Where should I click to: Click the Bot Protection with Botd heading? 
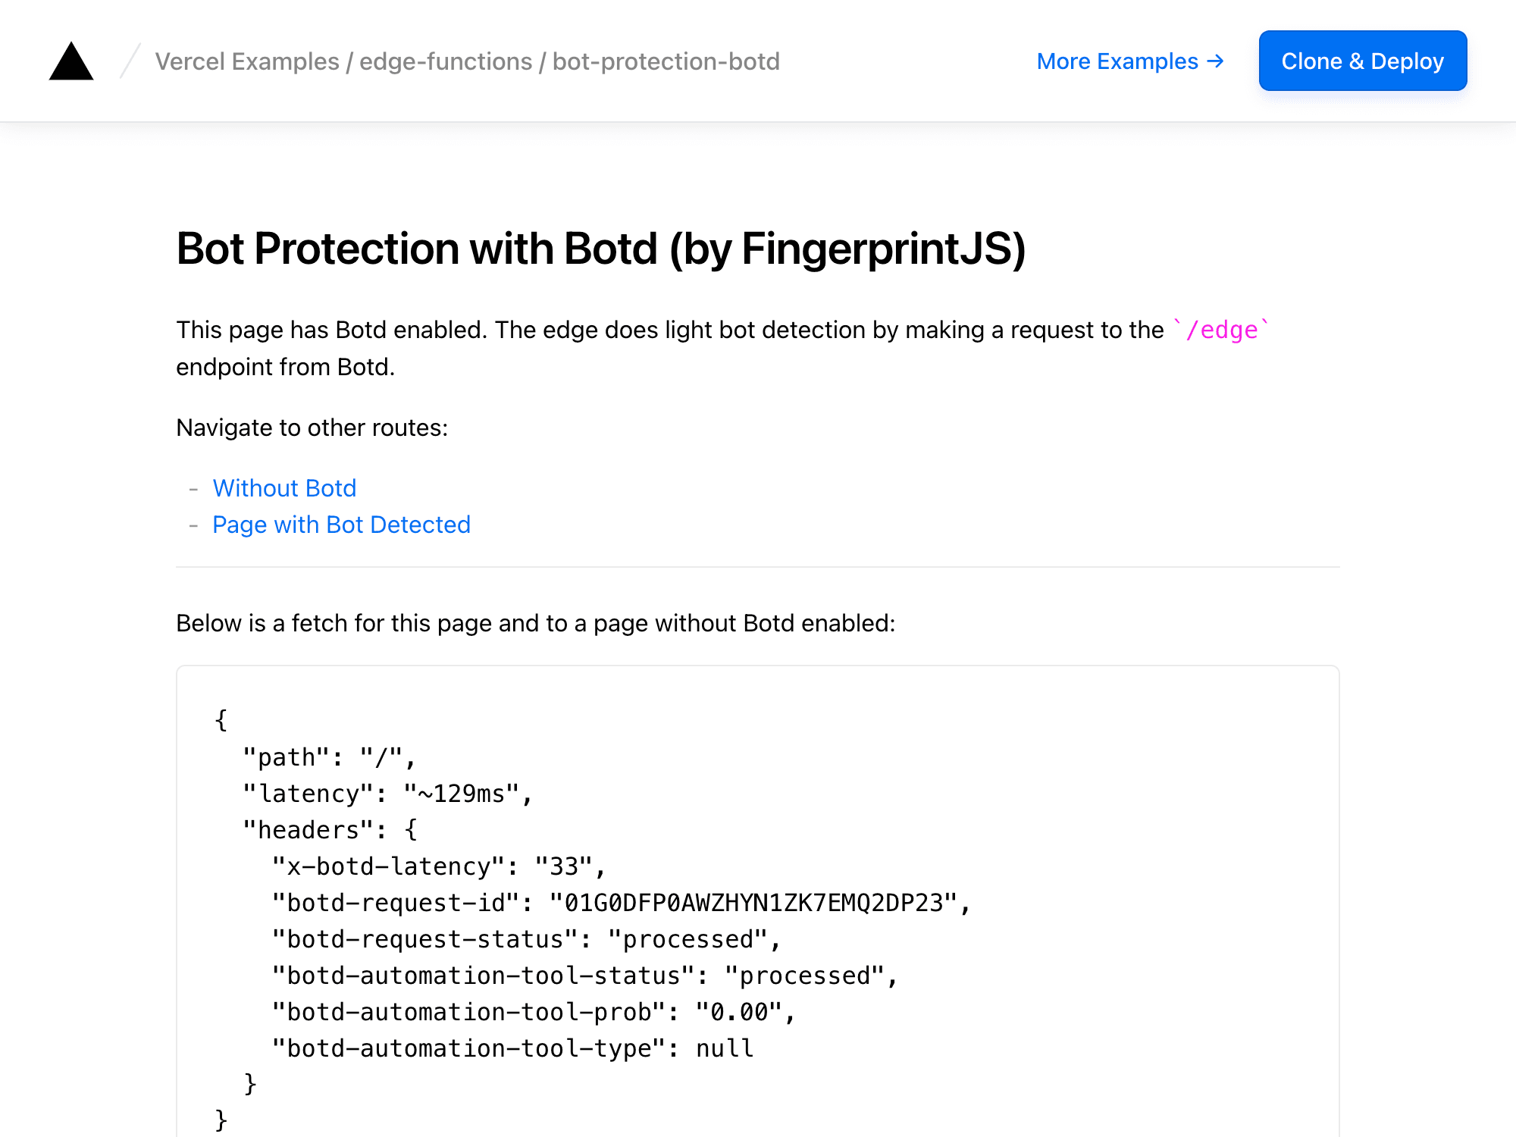[600, 249]
